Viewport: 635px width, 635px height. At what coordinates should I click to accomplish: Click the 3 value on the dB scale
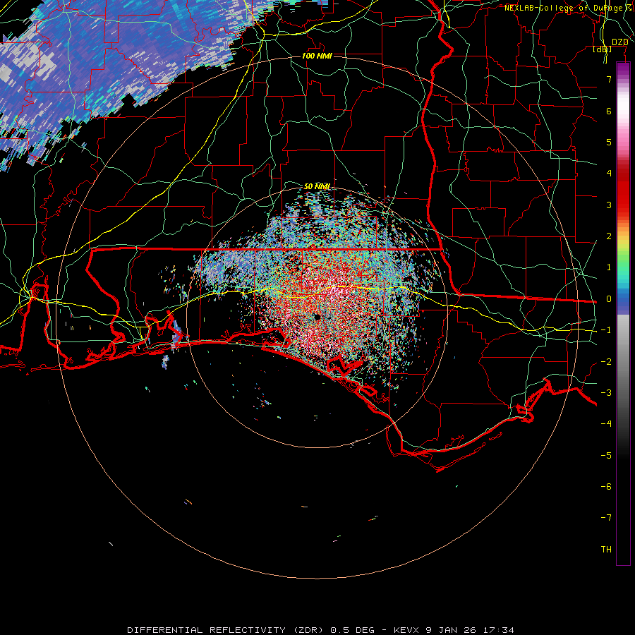(x=609, y=205)
